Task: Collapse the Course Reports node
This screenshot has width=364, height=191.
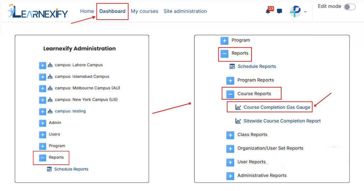Action: click(x=230, y=94)
